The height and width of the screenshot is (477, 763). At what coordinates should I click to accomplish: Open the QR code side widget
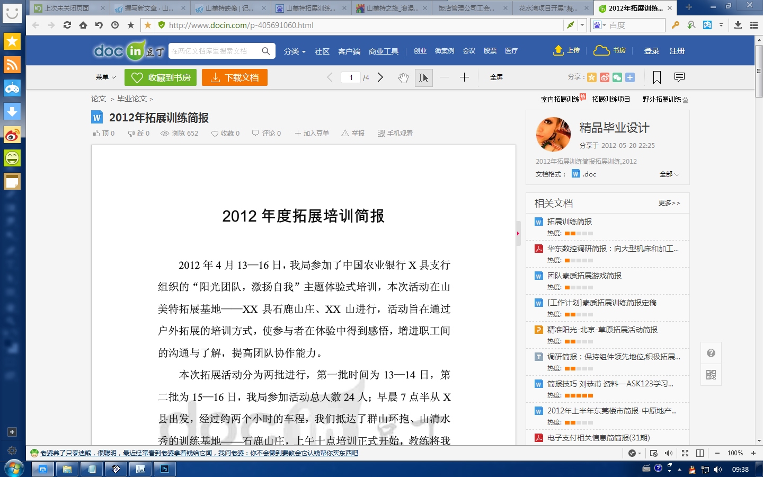tap(711, 375)
